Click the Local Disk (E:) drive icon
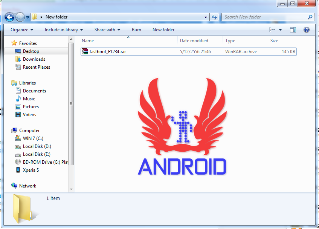319x229 pixels. tap(18, 155)
